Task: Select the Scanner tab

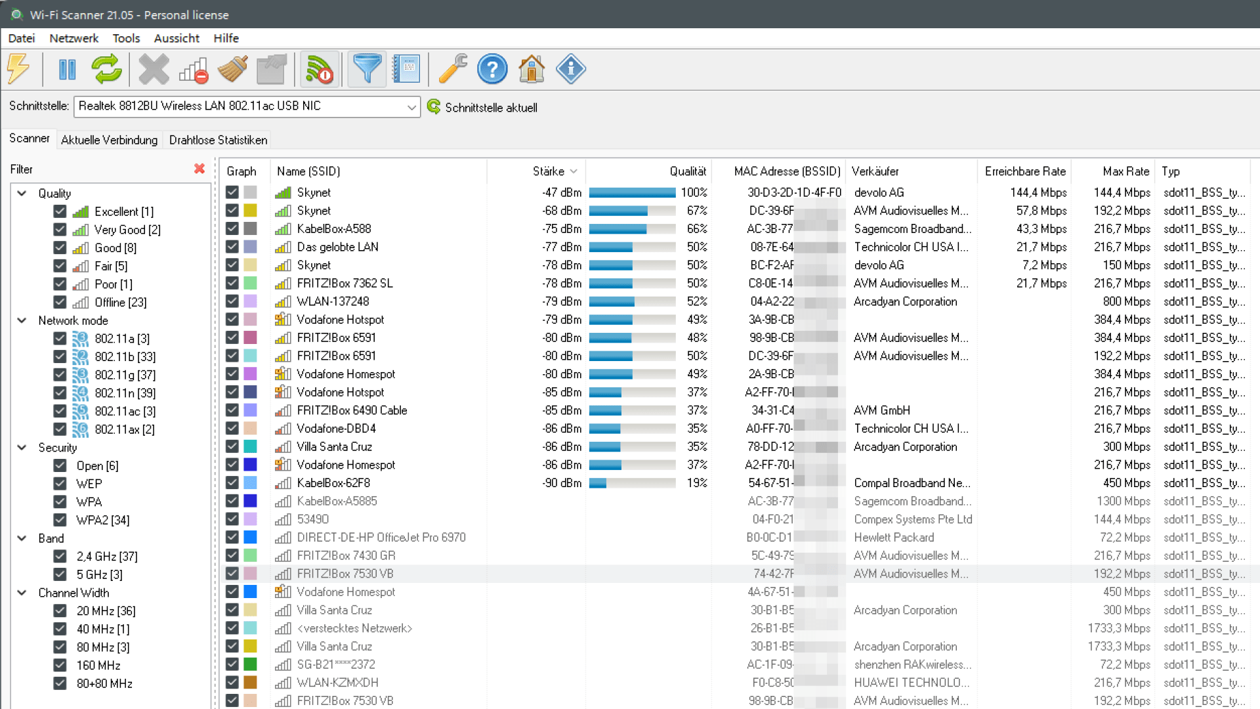Action: [29, 139]
